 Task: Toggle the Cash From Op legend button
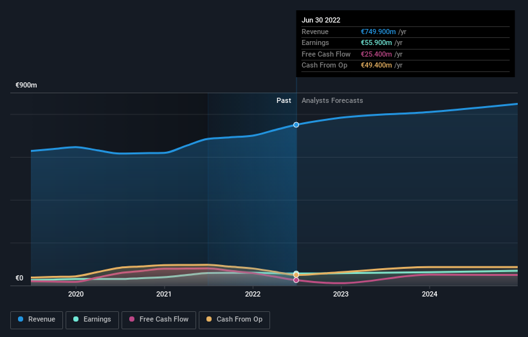click(234, 320)
